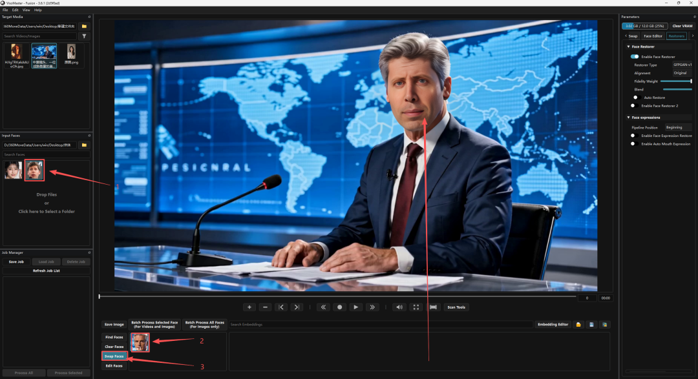
Task: Click the theatre mode icon beside Scan Tools
Action: (x=433, y=307)
